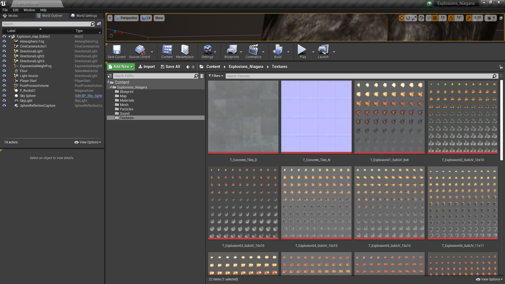Open Build options dropdown arrow
This screenshot has width=505, height=284.
tap(288, 52)
